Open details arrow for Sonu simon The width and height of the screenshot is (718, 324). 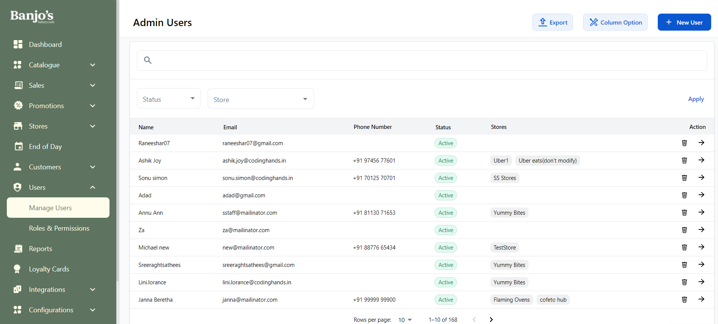pos(701,178)
